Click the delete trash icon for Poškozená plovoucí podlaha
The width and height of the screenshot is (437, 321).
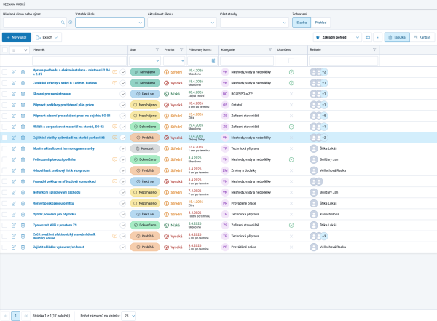tap(23, 159)
